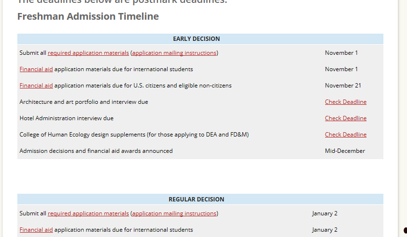Open Financial aid link for U.S. citizens row
Screen dimensions: 407x237
click(36, 86)
